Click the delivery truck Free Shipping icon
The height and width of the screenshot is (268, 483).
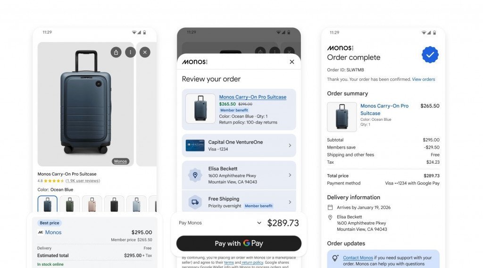coord(195,202)
